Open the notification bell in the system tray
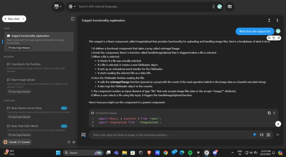Image resolution: width=286 pixels, height=157 pixels. [274, 153]
